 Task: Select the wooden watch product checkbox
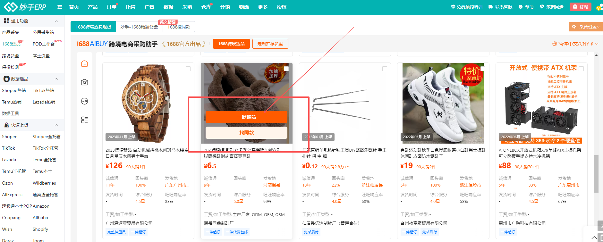coord(188,69)
